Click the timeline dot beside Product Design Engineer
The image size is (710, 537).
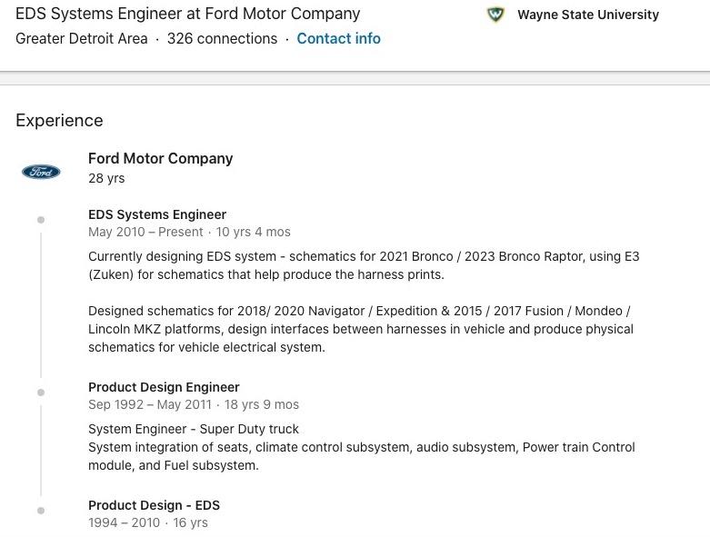(41, 393)
